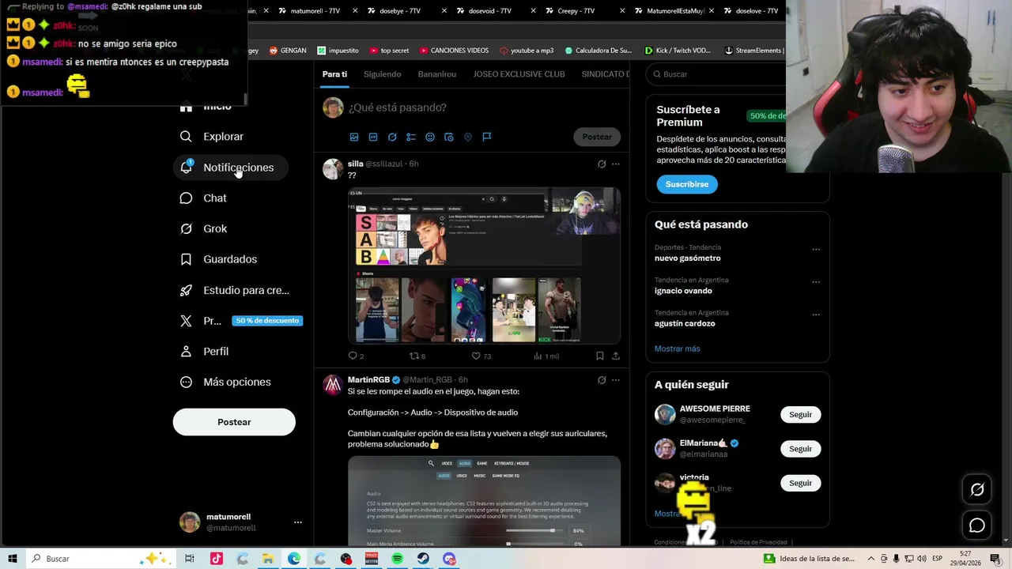Image resolution: width=1012 pixels, height=569 pixels.
Task: Click 'Mostrar más' under trends
Action: pos(677,349)
